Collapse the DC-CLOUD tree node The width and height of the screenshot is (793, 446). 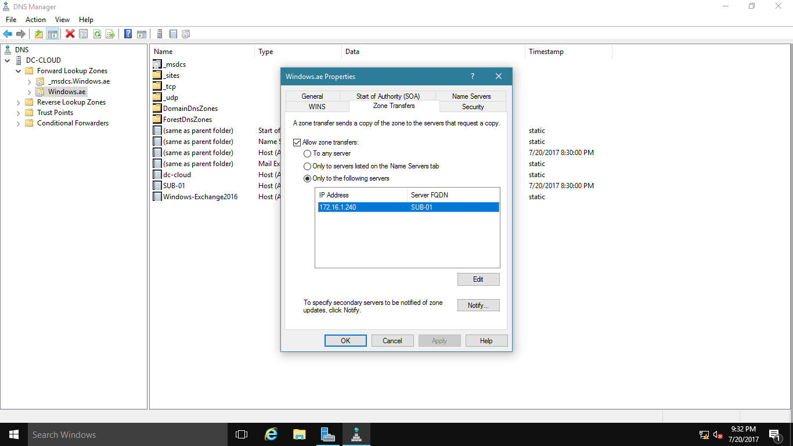pos(8,60)
